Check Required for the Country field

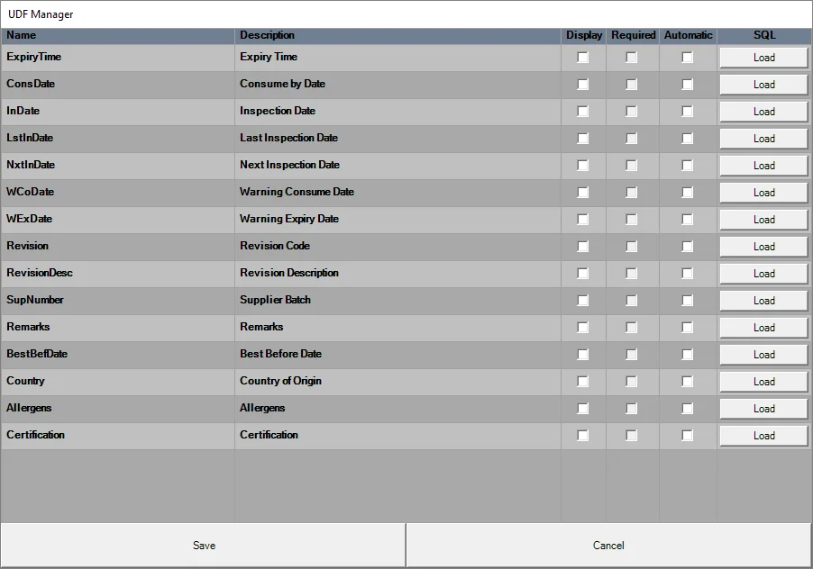633,381
